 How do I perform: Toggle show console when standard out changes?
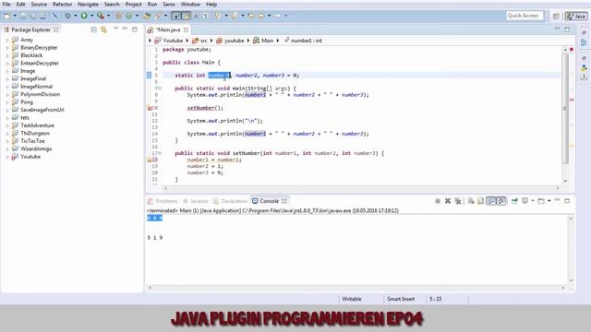(x=490, y=201)
